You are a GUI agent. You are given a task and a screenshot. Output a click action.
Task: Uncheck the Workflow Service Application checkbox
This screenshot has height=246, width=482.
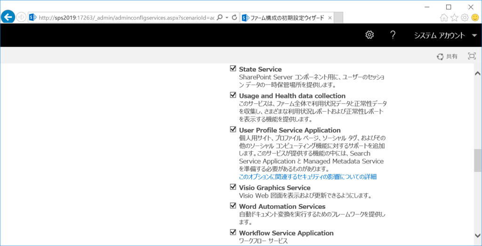(x=233, y=232)
